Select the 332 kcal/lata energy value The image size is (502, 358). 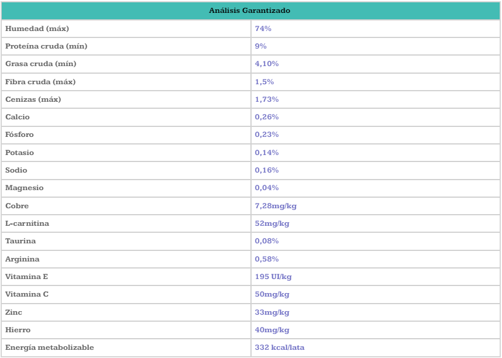click(x=280, y=347)
